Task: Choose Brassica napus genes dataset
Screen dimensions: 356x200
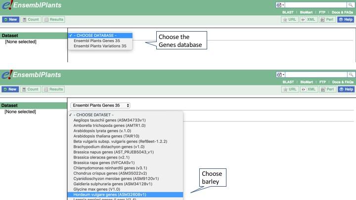Action: pyautogui.click(x=125, y=152)
